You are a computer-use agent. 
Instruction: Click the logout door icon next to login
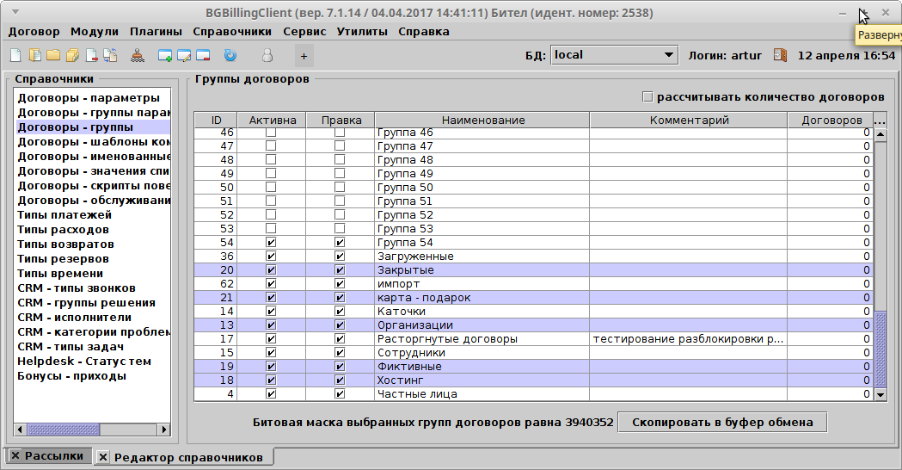click(780, 55)
